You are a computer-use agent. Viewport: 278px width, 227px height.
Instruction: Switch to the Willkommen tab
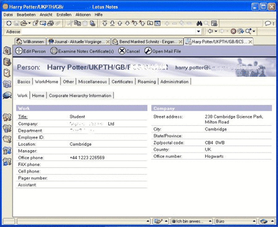(x=30, y=42)
